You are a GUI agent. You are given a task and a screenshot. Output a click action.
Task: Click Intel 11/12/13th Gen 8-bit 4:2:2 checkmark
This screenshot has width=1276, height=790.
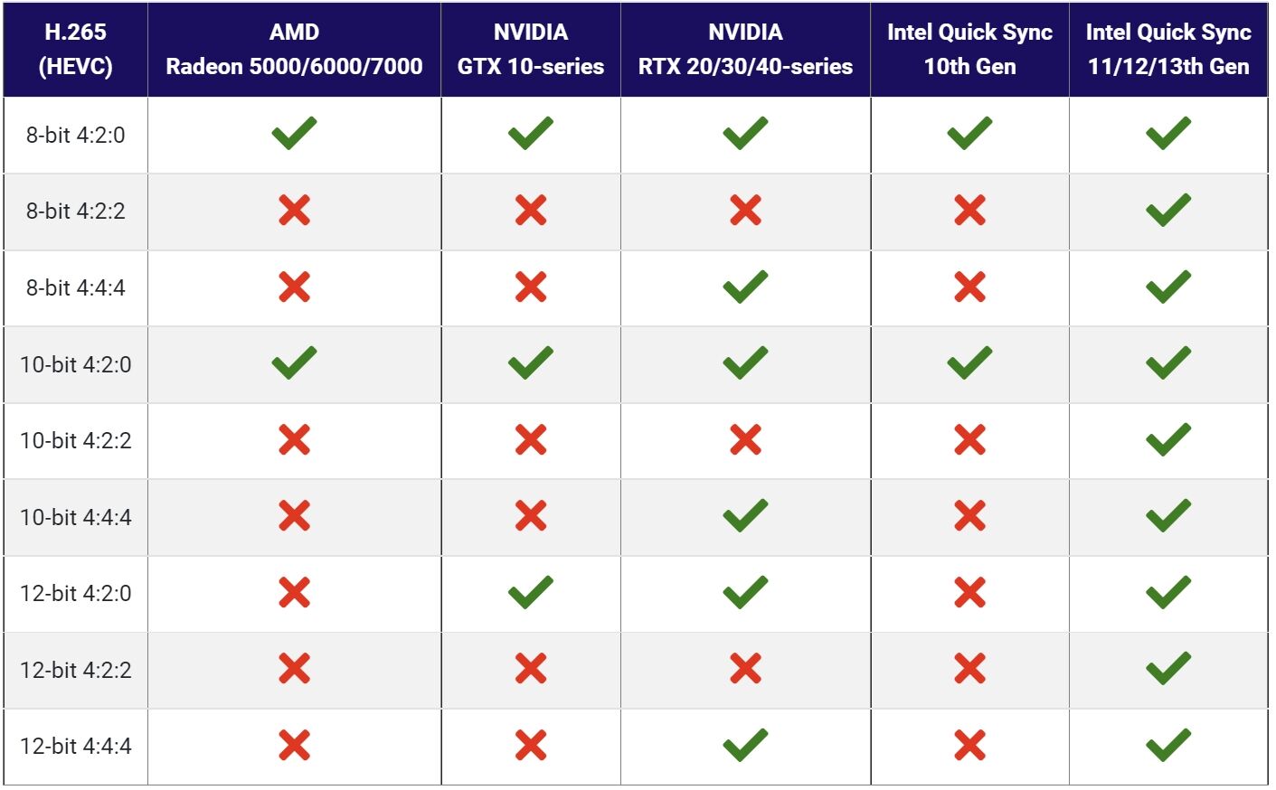tap(1168, 211)
